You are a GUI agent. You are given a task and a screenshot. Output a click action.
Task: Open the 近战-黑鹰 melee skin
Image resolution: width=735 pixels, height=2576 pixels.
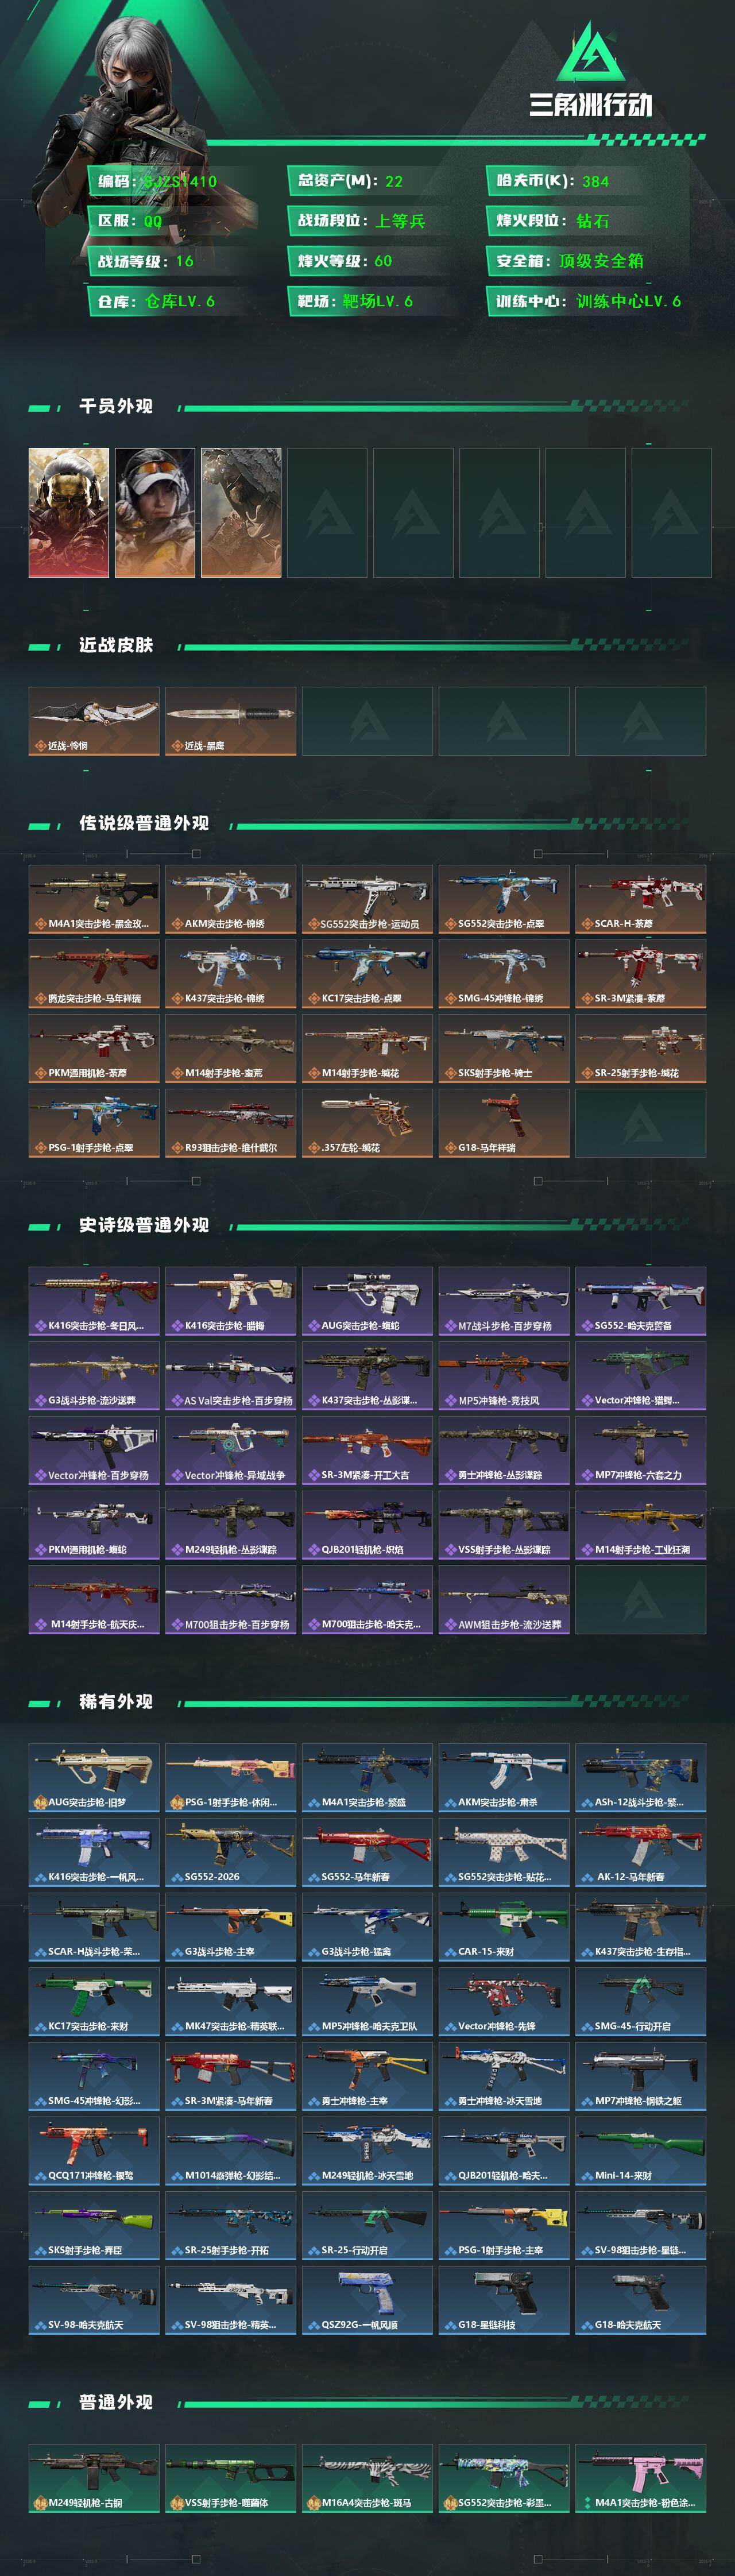pyautogui.click(x=231, y=721)
